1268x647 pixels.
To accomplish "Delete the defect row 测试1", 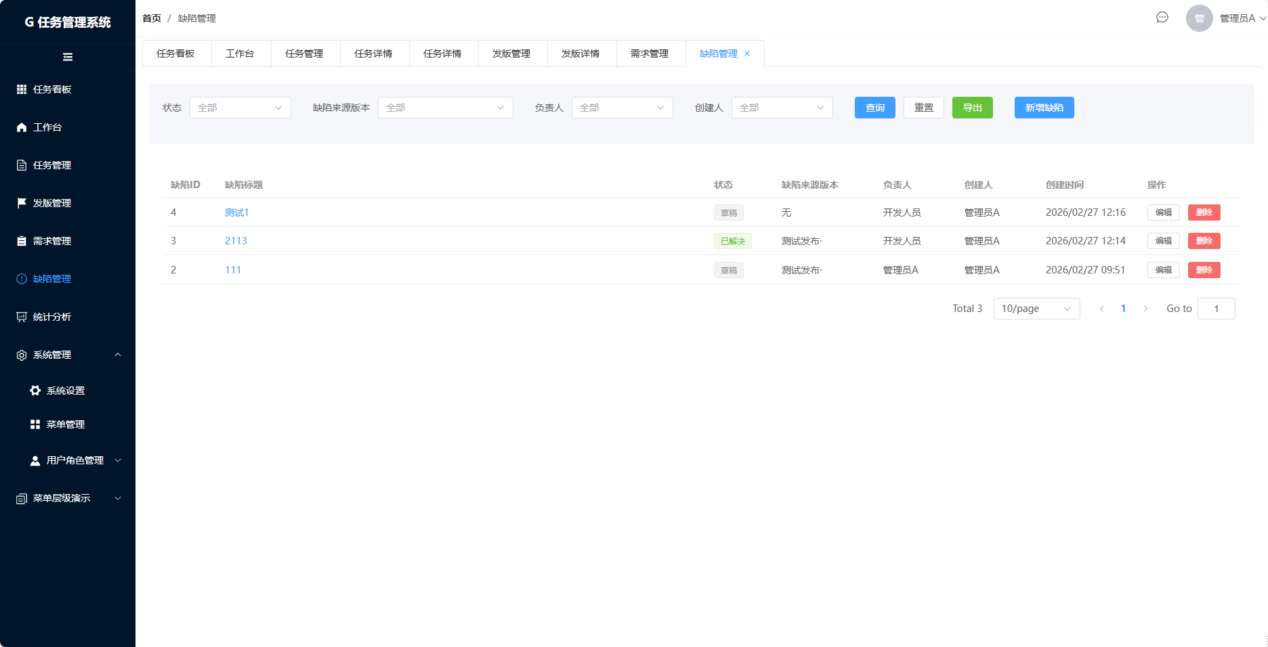I will 1204,213.
